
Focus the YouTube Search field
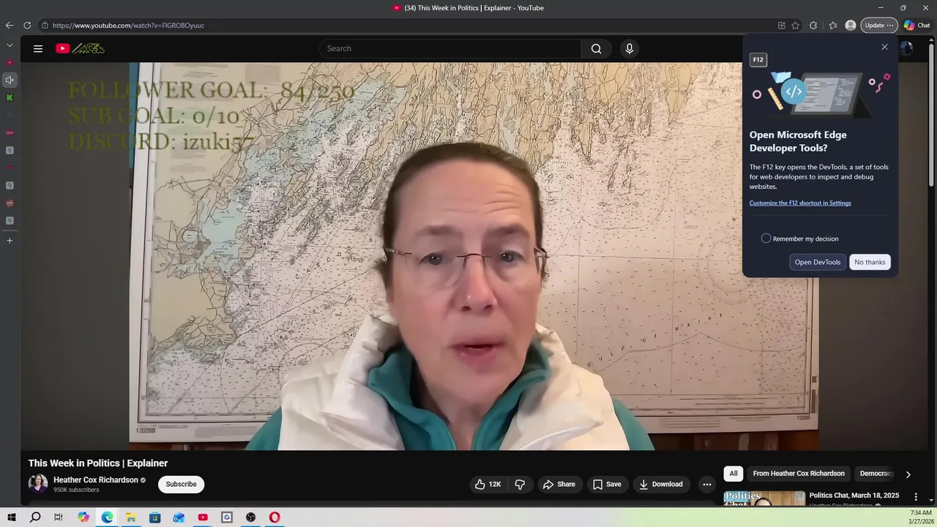[450, 49]
